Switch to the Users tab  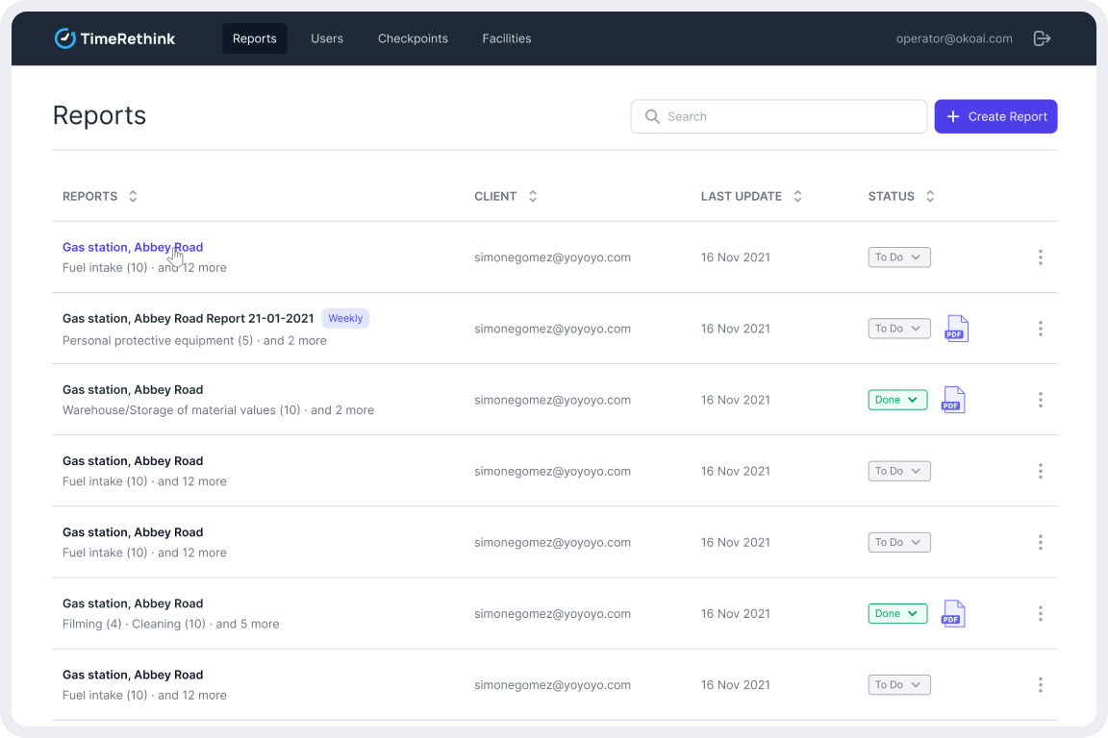[327, 38]
